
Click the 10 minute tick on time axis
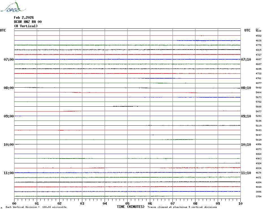click(240, 203)
